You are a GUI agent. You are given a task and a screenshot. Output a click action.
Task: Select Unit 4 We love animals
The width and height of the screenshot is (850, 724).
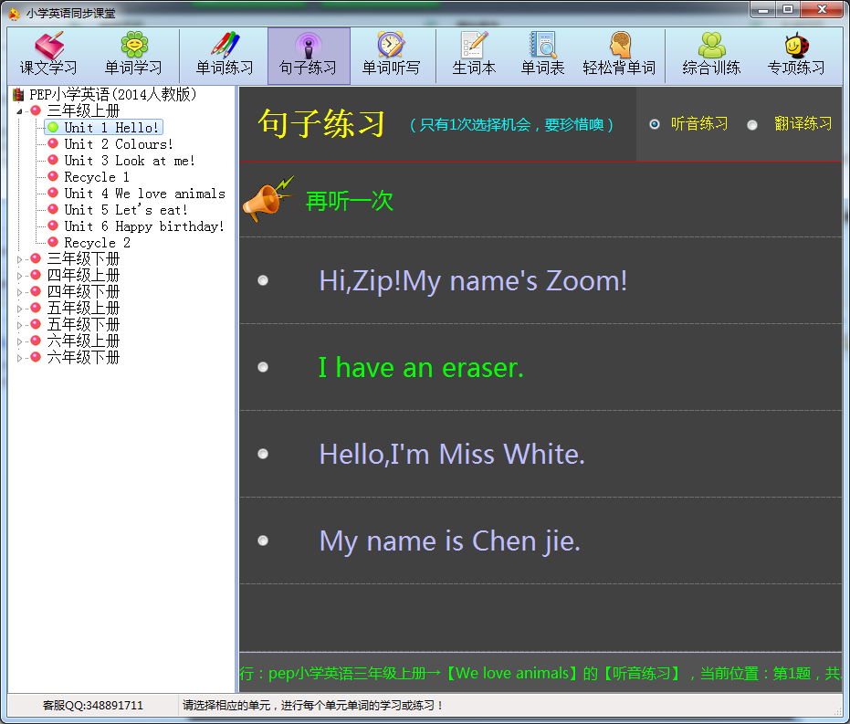pos(144,194)
